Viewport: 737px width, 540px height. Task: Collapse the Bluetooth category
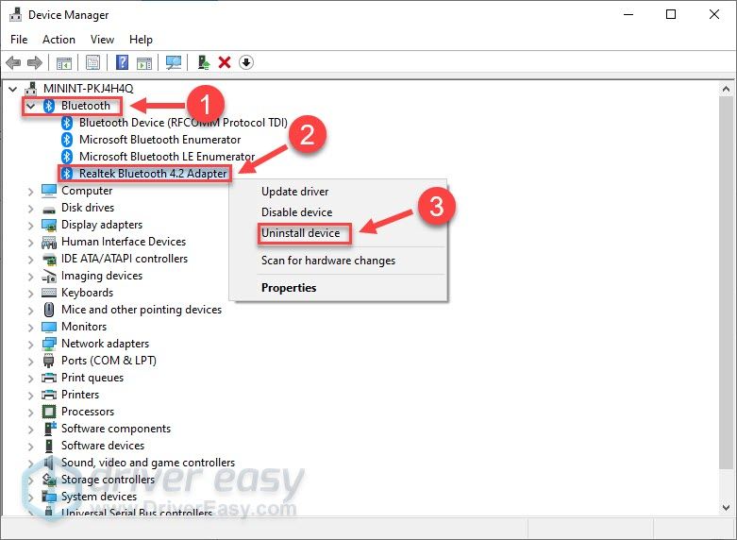(x=31, y=106)
